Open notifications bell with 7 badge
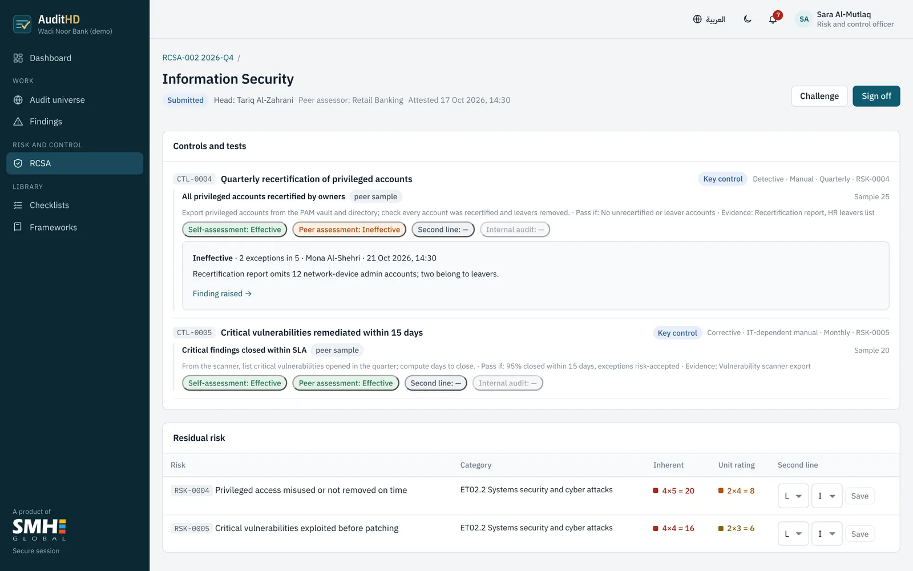913x571 pixels. (x=774, y=18)
